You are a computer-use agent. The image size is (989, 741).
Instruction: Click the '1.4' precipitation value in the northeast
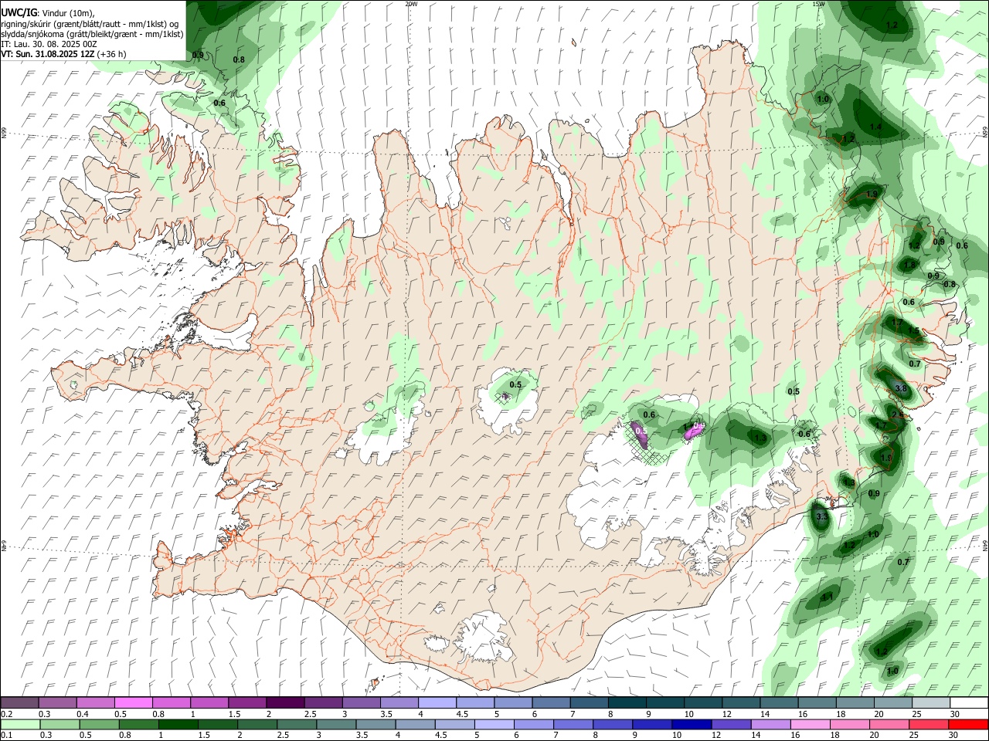click(875, 127)
